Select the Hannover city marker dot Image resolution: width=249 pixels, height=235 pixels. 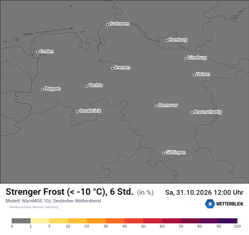156,106
